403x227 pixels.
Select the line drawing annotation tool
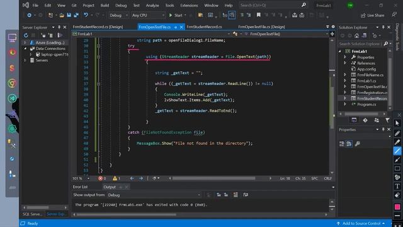click(x=397, y=151)
